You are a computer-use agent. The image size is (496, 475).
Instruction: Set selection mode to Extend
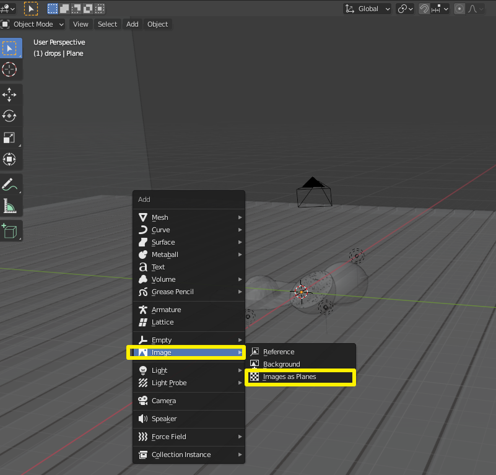click(64, 9)
